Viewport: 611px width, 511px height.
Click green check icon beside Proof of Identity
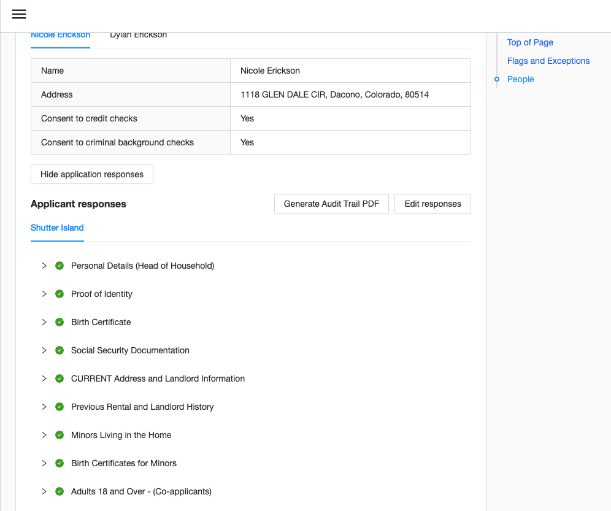tap(60, 294)
